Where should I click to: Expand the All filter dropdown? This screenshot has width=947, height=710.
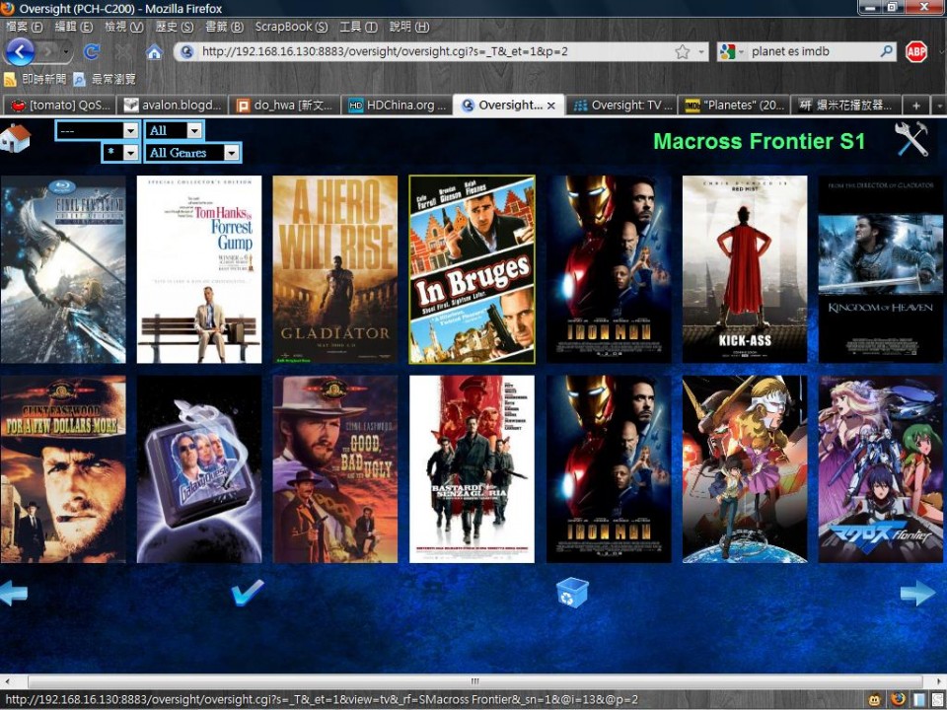coord(174,130)
